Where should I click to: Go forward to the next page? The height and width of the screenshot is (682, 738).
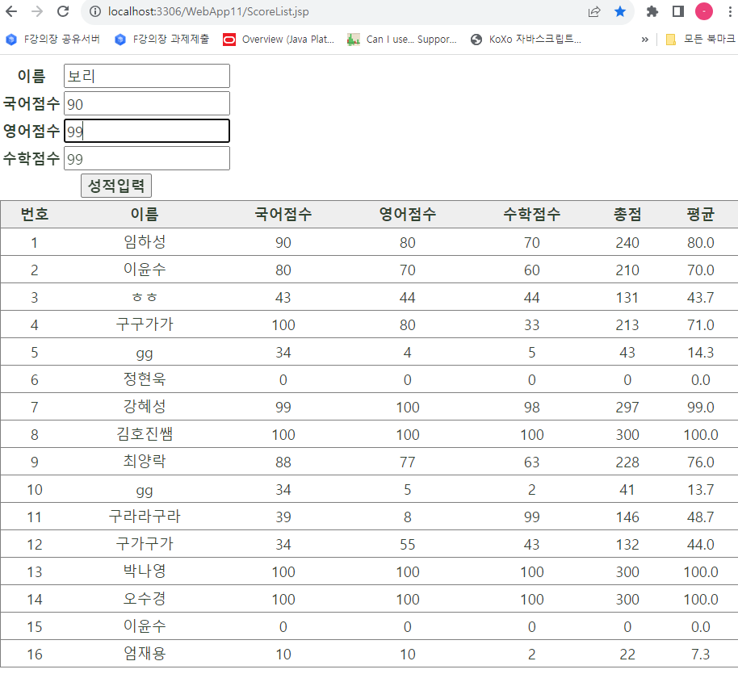[x=36, y=12]
